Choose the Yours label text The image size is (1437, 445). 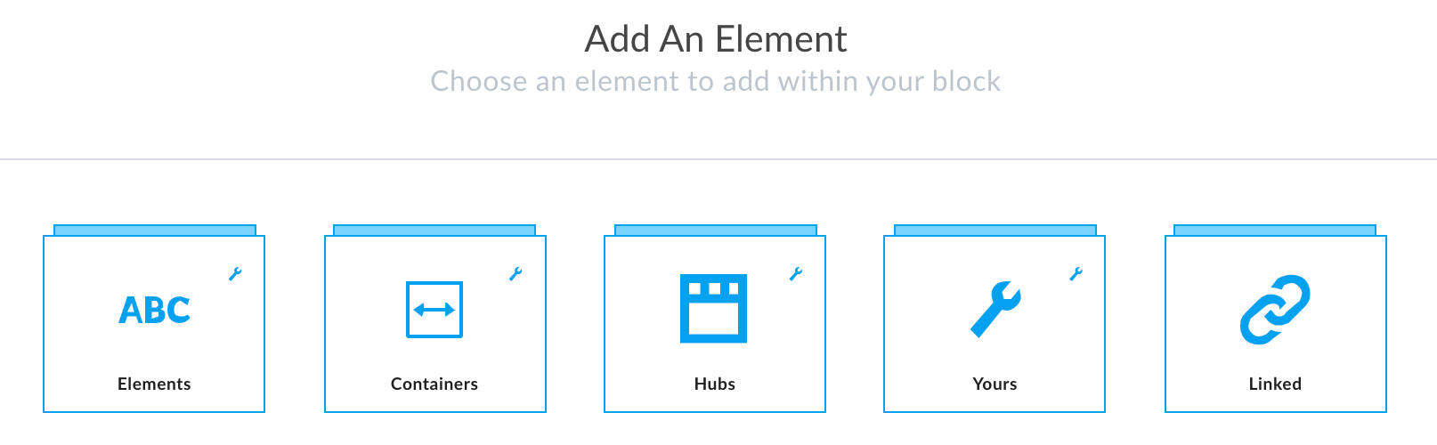tap(995, 384)
